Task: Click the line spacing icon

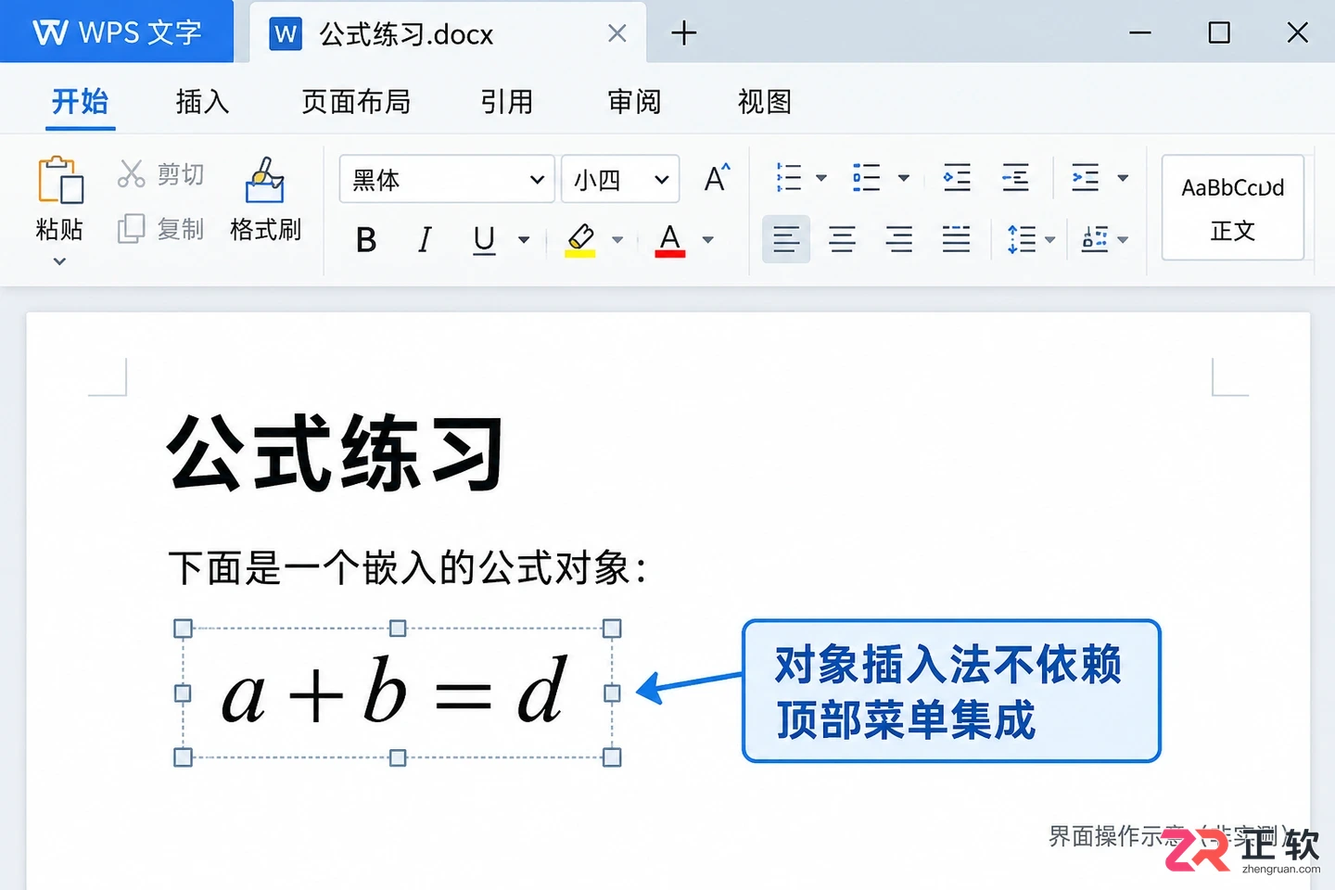Action: [1022, 240]
